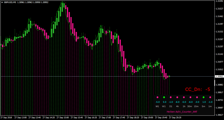Click the green dot above W1
This screenshot has height=120, width=224.
[164, 97]
